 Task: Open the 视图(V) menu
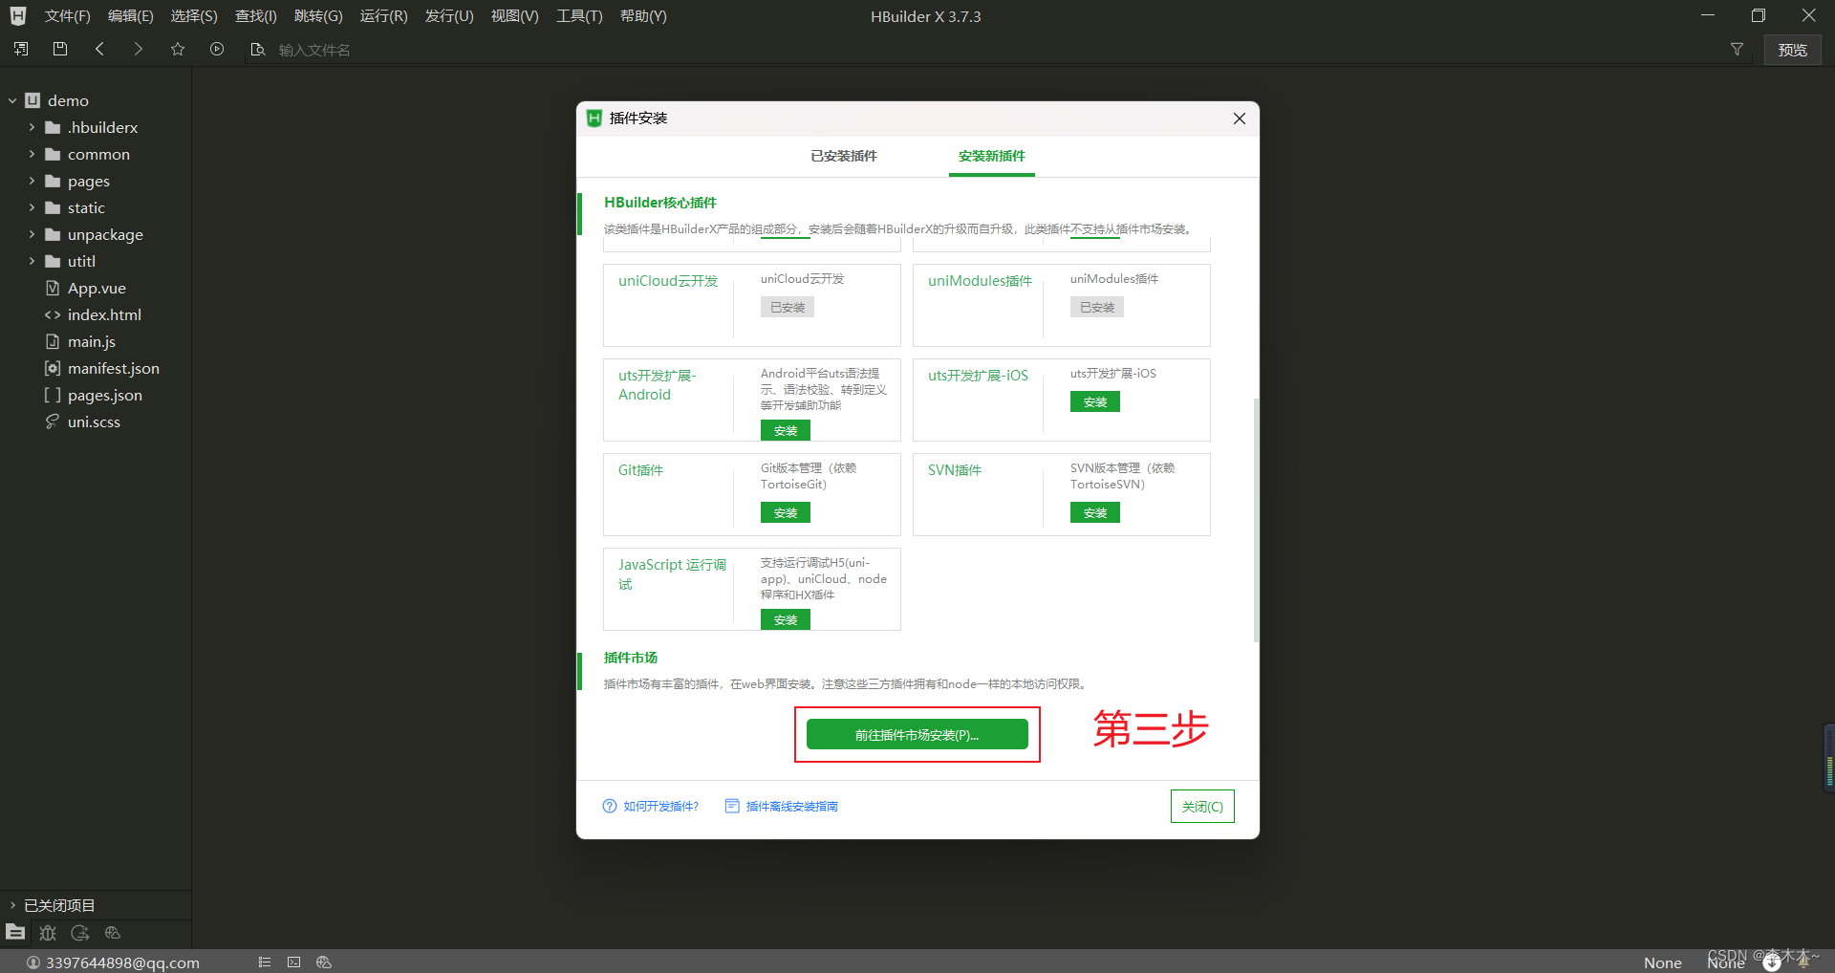[514, 16]
